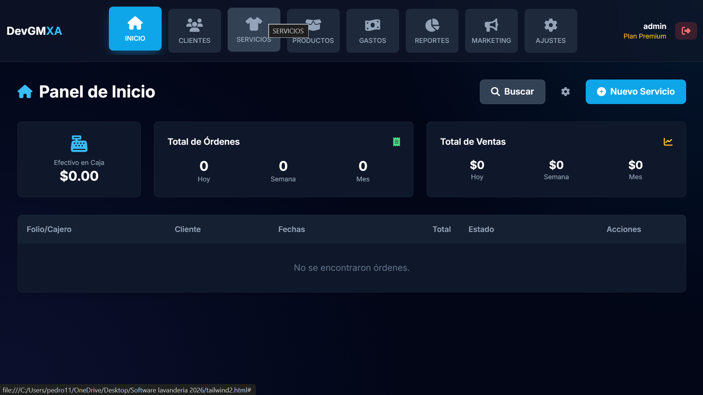Screen dimensions: 703x395
Task: Click the Semana orders count
Action: [283, 166]
